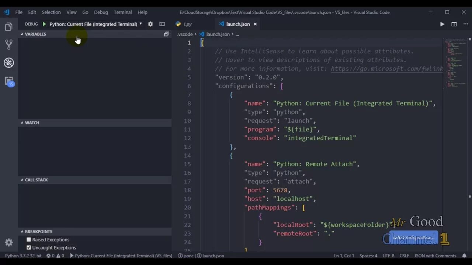Open the Terminal menu

(x=123, y=12)
